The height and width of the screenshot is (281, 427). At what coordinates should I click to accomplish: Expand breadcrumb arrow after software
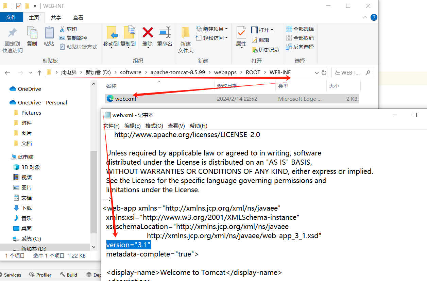tap(147, 72)
